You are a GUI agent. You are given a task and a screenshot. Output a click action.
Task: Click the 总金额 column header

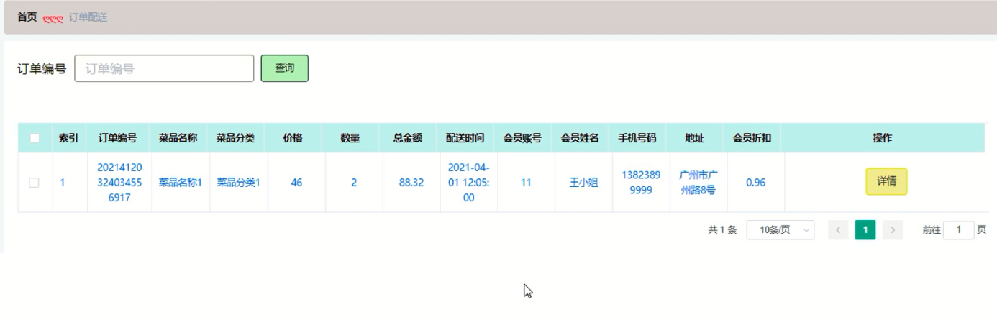click(408, 138)
